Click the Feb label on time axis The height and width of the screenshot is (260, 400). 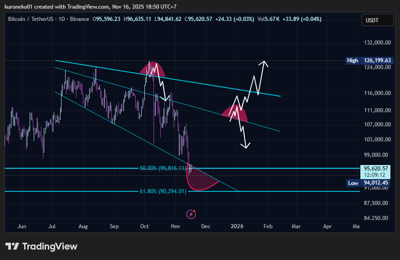268,226
